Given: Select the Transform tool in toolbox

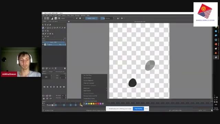Looking at the screenshot, I should click(43, 31).
